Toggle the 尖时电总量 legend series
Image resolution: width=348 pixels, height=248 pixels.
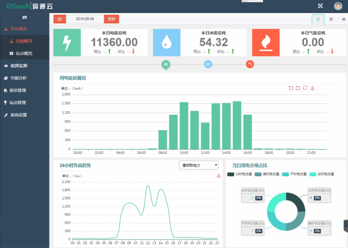239,174
